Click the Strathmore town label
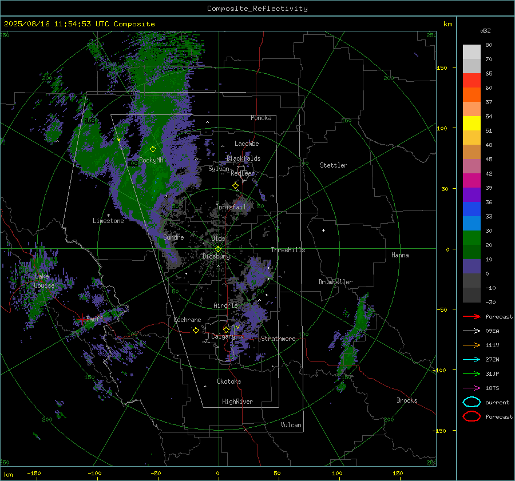Viewport: 515px width, 481px height. tap(278, 339)
